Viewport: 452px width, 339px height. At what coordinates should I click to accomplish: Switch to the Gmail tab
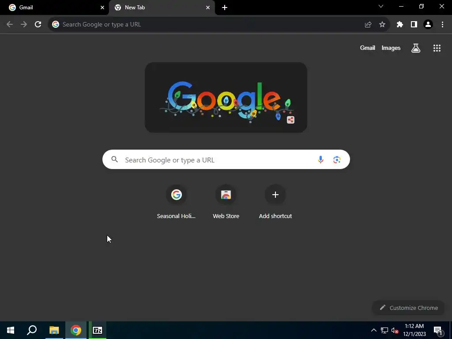[54, 8]
